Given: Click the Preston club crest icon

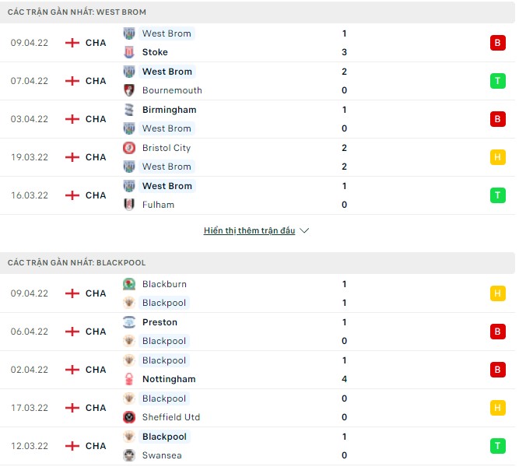Looking at the screenshot, I should point(129,322).
